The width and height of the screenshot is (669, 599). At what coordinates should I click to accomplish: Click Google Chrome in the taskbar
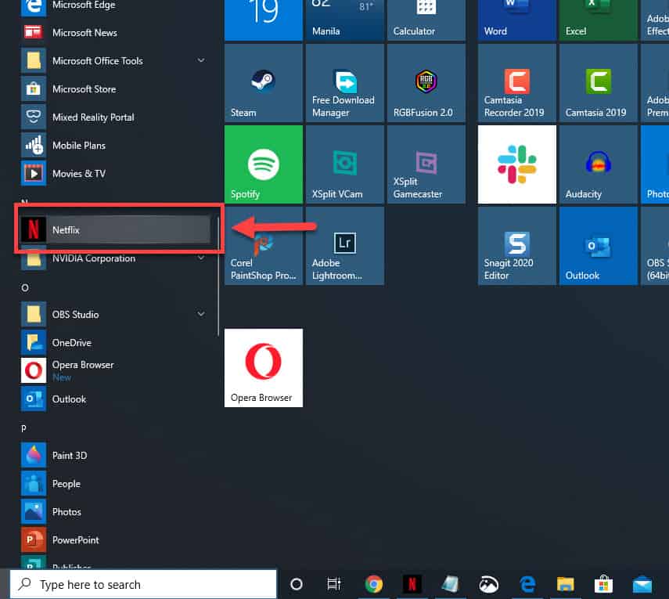tap(374, 584)
